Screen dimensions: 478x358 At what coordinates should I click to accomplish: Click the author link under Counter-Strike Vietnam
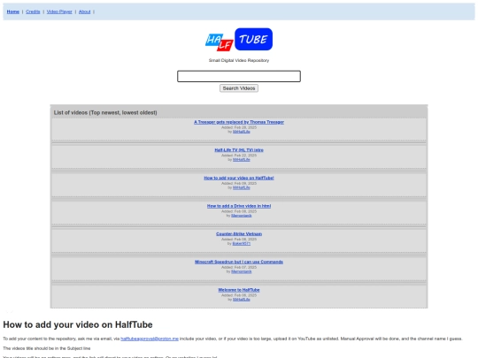(241, 244)
